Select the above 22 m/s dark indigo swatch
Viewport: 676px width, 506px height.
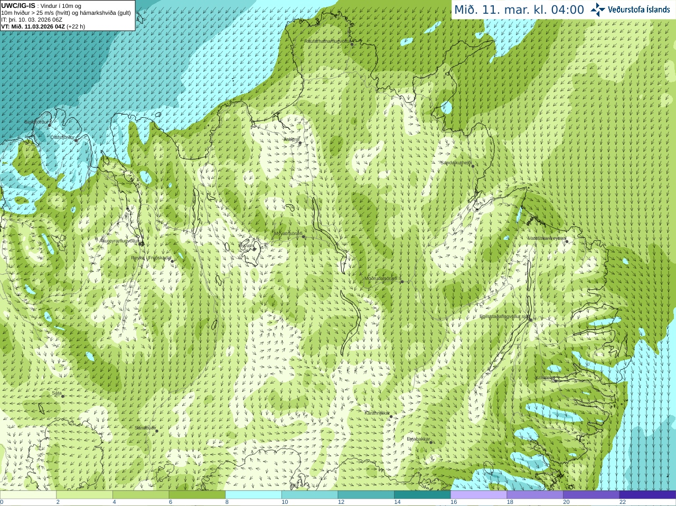coord(648,495)
